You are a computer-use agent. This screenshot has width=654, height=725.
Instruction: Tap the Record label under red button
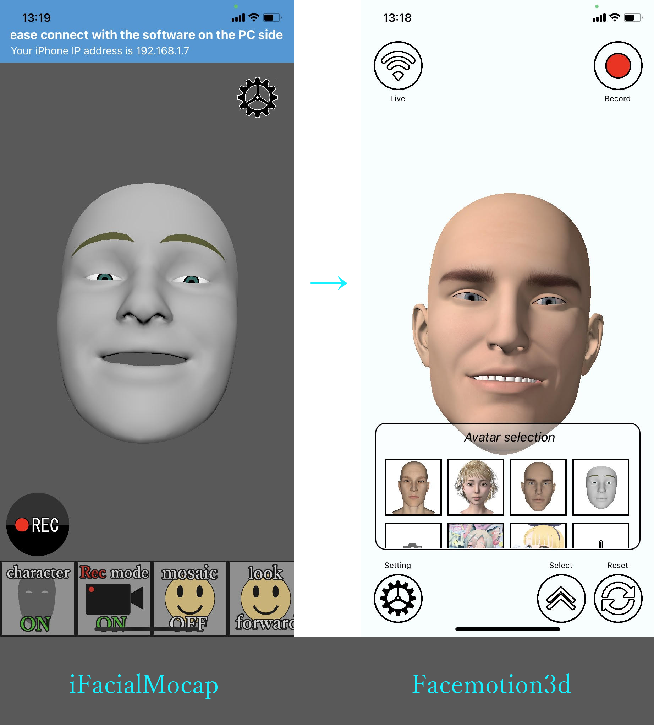[x=617, y=98]
